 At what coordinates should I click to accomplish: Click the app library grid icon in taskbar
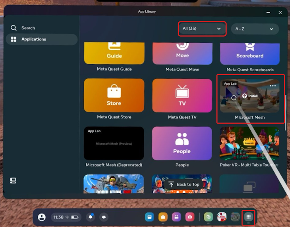[249, 217]
